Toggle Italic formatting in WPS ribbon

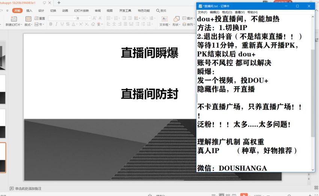(56, 24)
